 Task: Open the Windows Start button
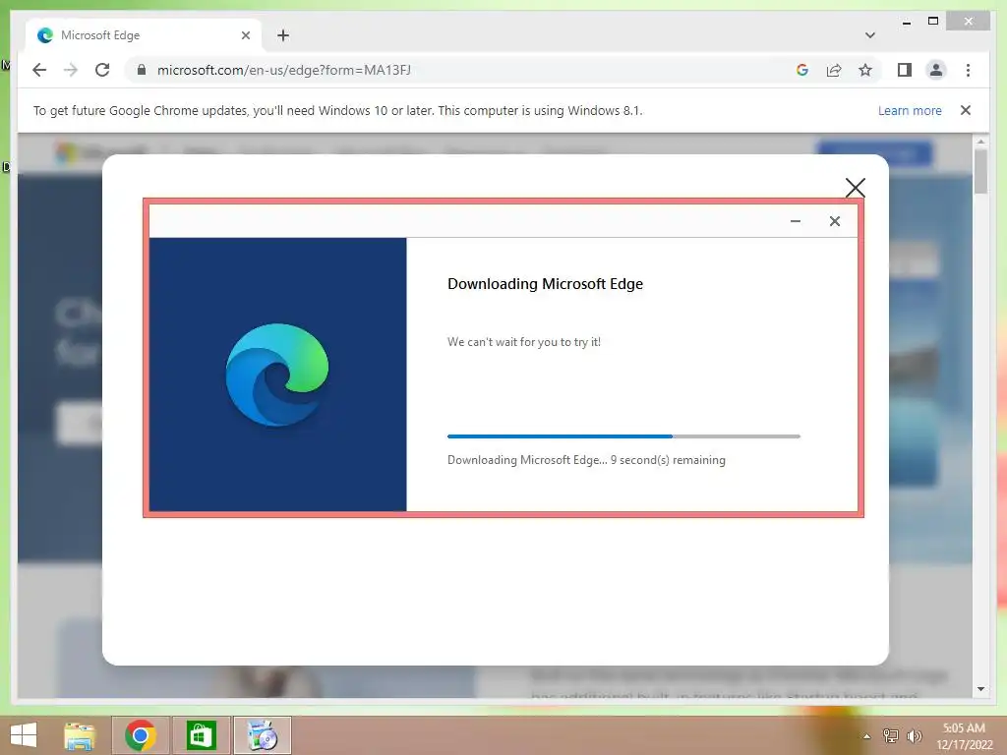(24, 735)
